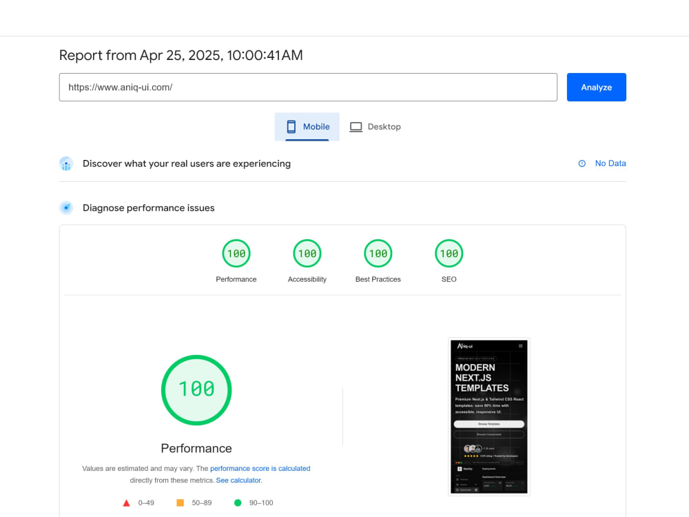Screen dimensions: 689x517
Task: Open 'performance score is calculated' link
Action: [x=260, y=468]
